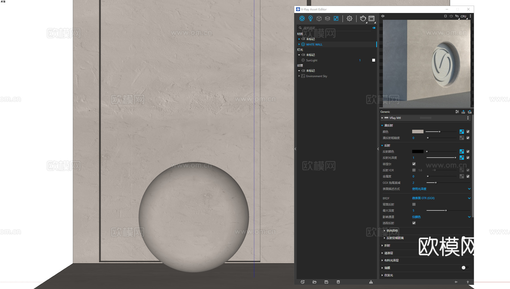The width and height of the screenshot is (510, 289).
Task: Click the black reflection color swatch
Action: pos(418,152)
